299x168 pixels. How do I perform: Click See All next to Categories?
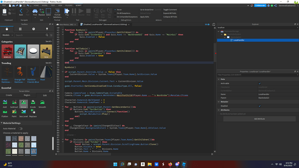pos(49,41)
